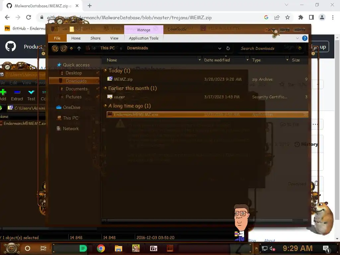Click Chrome back navigation arrow

coord(7,17)
